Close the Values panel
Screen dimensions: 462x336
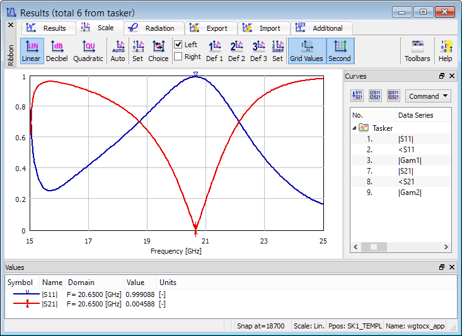tap(452, 267)
